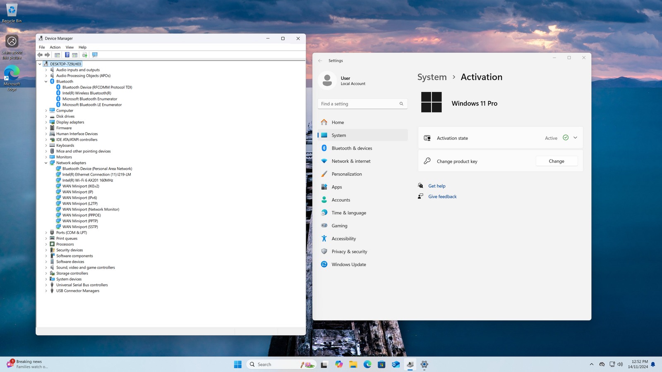The width and height of the screenshot is (662, 372).
Task: Click Scan for hardware changes toolbar icon
Action: (95, 55)
